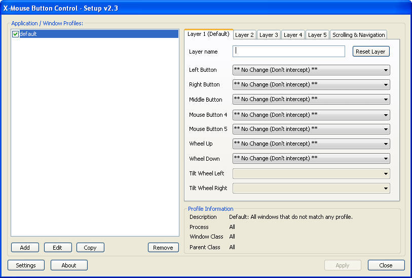The height and width of the screenshot is (278, 412).
Task: Switch to the Layer 2 tab
Action: pos(244,35)
